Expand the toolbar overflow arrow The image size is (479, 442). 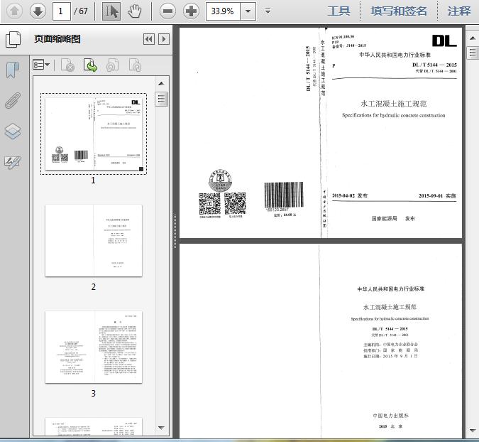pyautogui.click(x=268, y=11)
